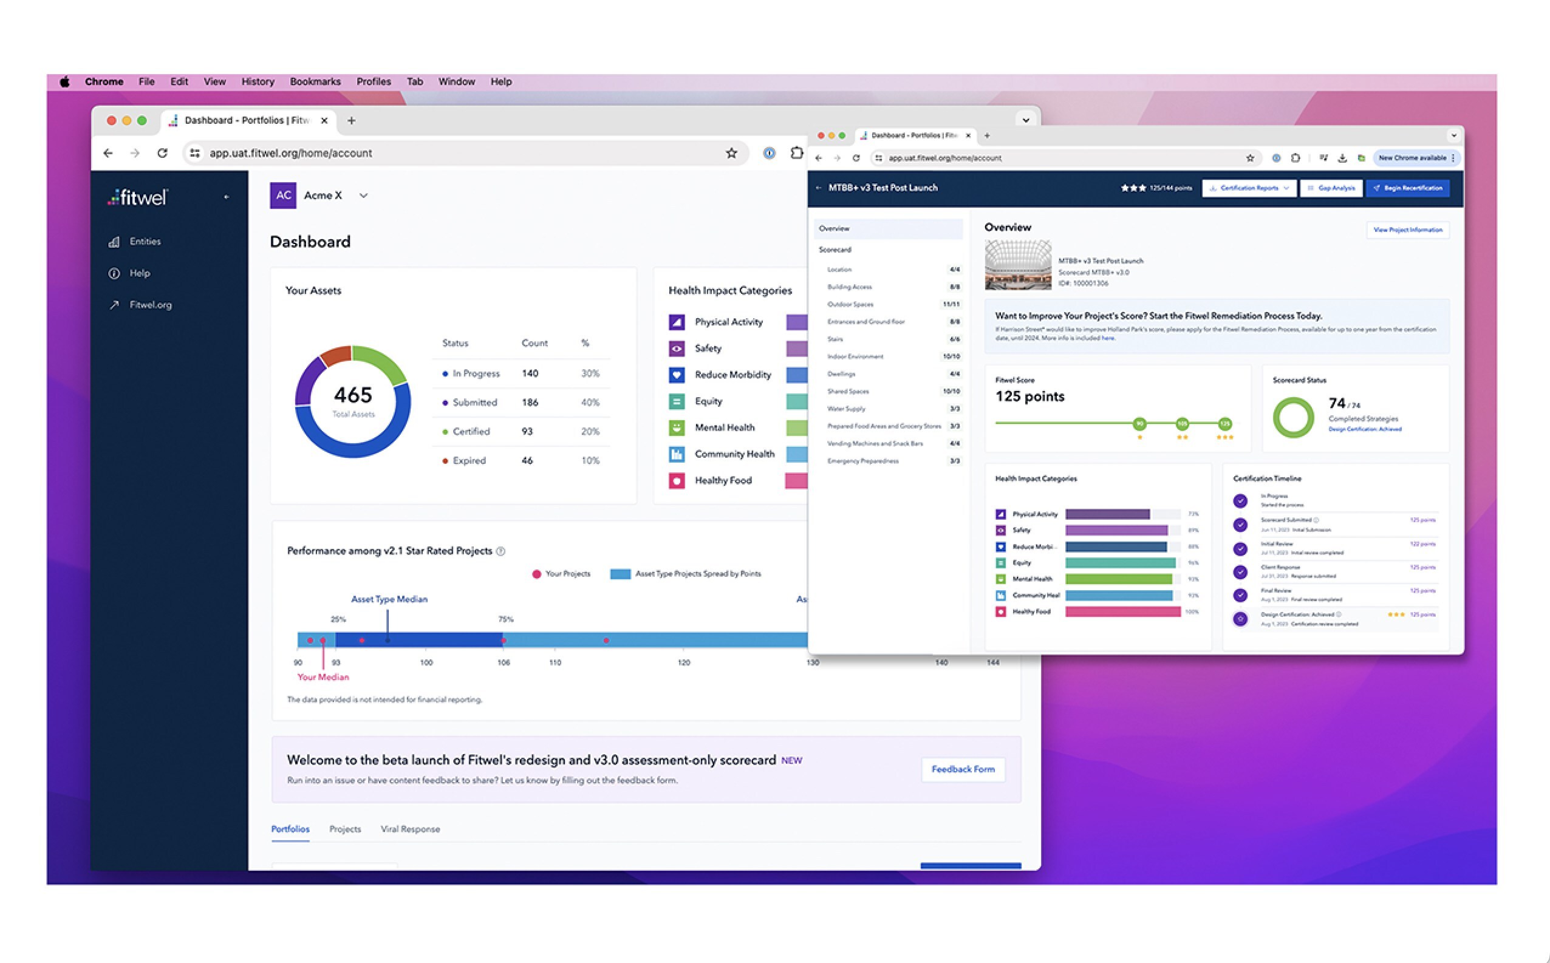
Task: Click the Begin Recertification button
Action: 1407,188
